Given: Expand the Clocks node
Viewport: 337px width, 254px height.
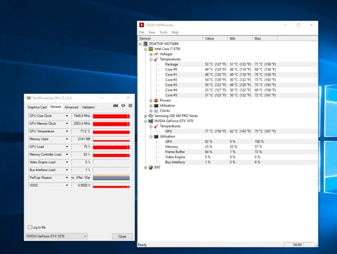Looking at the screenshot, I should [151, 111].
